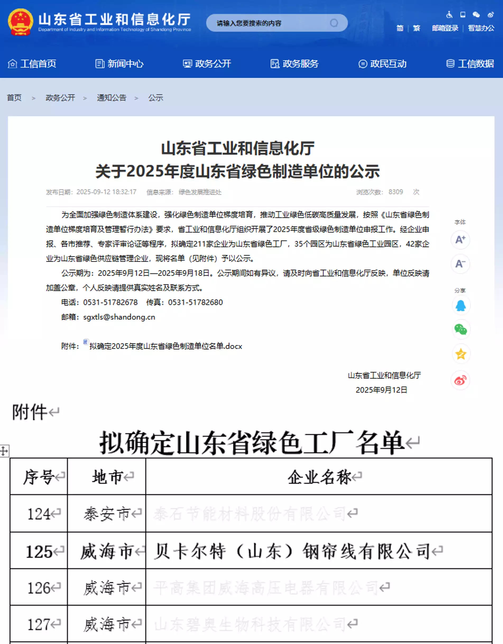503x644 pixels.
Task: Share article via blue QQ penguin icon
Action: 460,305
